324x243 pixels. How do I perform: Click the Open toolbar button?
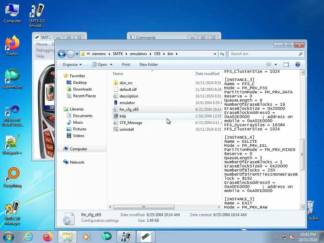click(100, 65)
